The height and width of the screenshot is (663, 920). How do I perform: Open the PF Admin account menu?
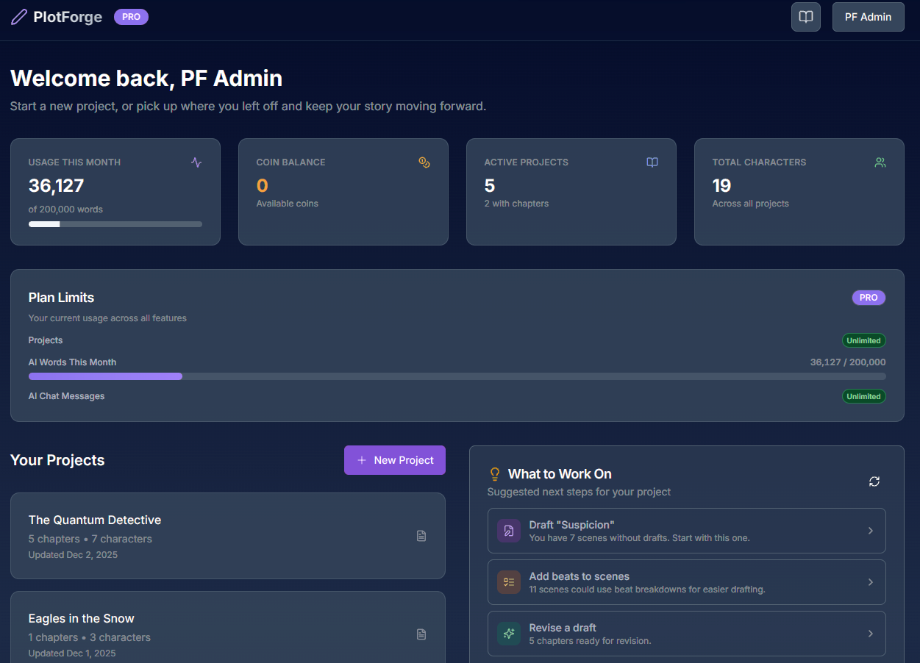(868, 16)
